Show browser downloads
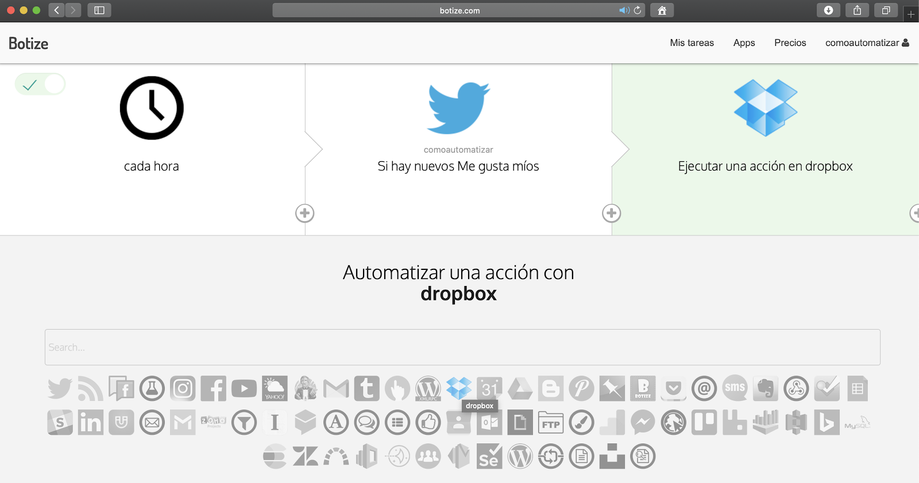 (x=828, y=10)
